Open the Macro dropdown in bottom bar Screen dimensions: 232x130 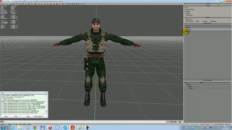click(x=11, y=124)
